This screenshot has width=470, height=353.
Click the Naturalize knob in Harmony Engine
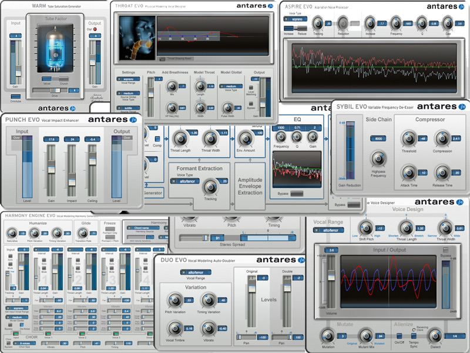[x=12, y=233]
